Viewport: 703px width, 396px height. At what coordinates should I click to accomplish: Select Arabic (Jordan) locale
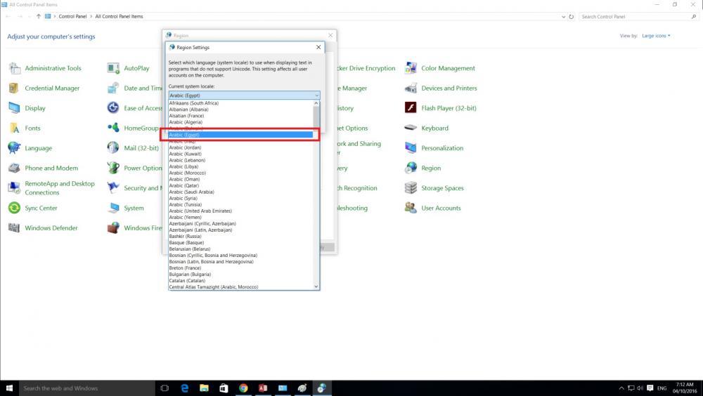[x=240, y=147]
